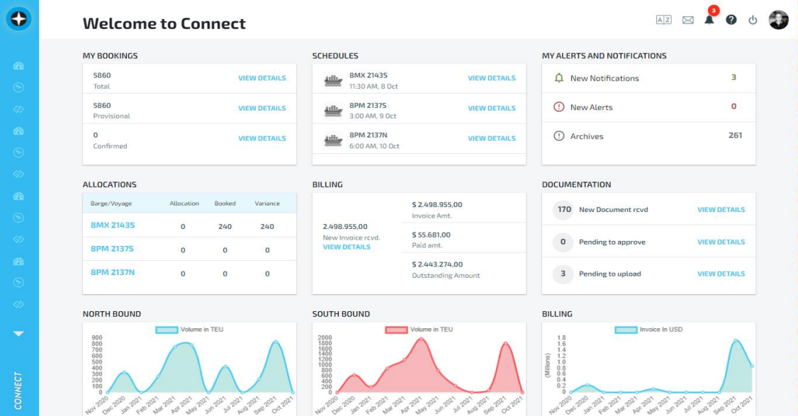Viewport: 798px width, 416px height.
Task: View details for Provisional bookings
Action: pos(262,108)
